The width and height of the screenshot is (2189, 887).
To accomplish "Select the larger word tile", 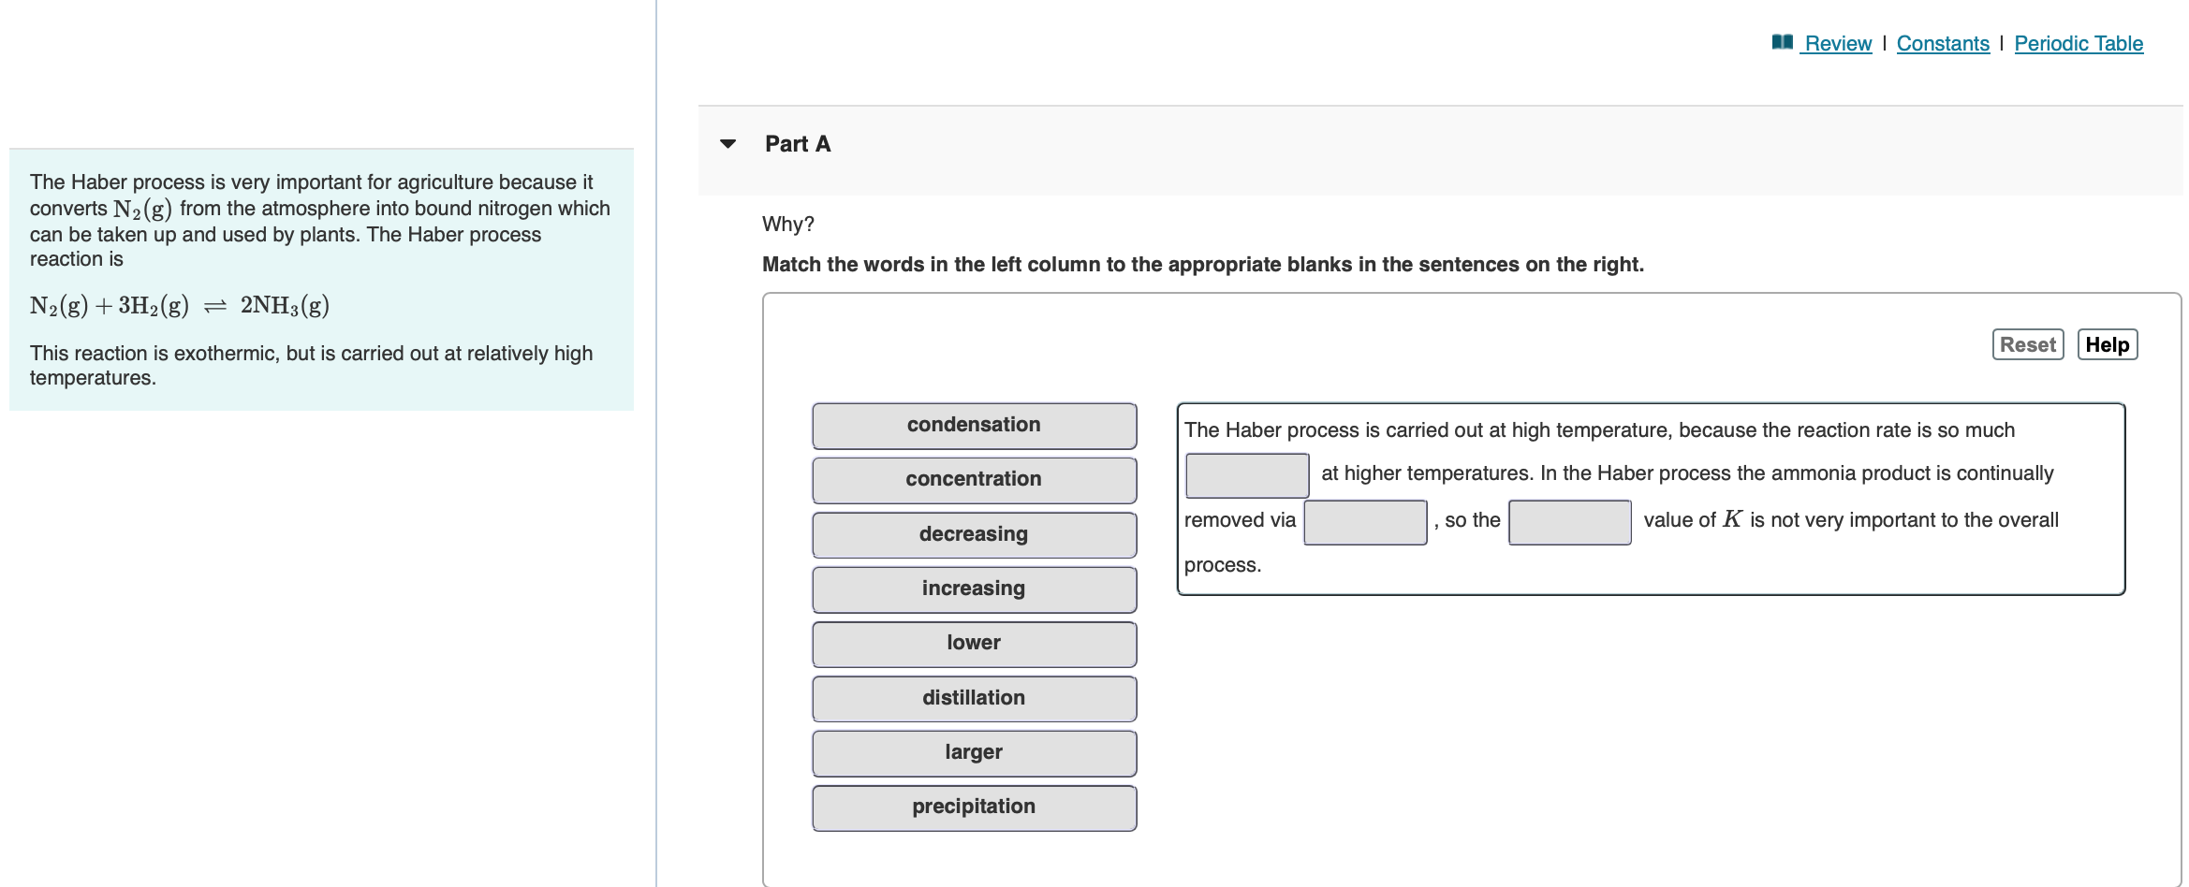I will pyautogui.click(x=975, y=753).
